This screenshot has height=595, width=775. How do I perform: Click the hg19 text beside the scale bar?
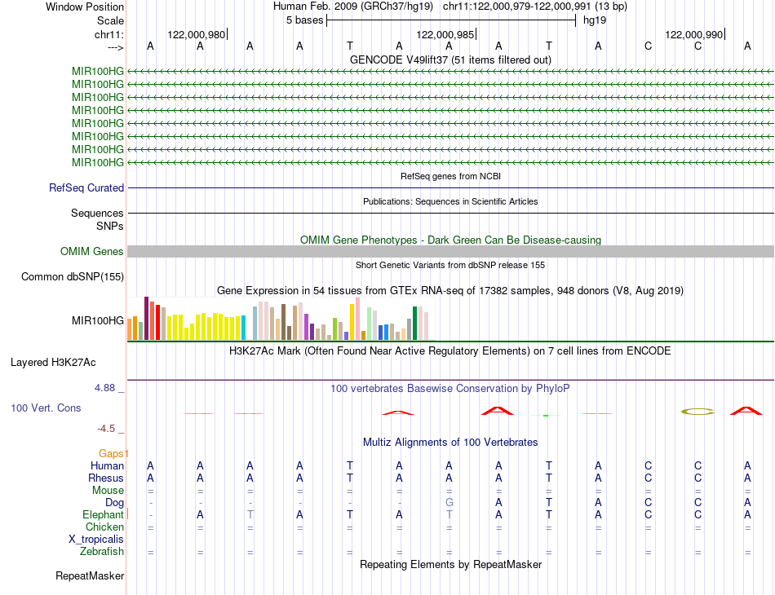tap(595, 20)
